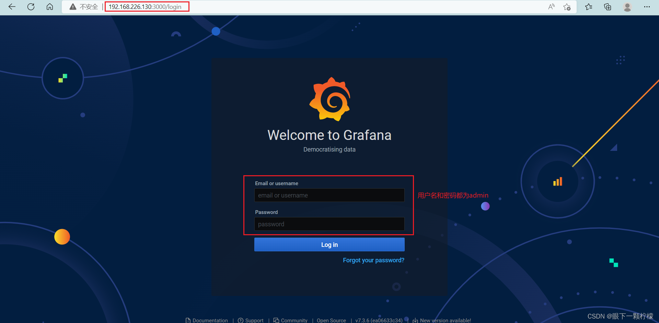
Task: Open the browser home page icon
Action: [50, 7]
